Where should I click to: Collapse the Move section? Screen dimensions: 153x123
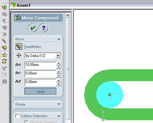59,39
